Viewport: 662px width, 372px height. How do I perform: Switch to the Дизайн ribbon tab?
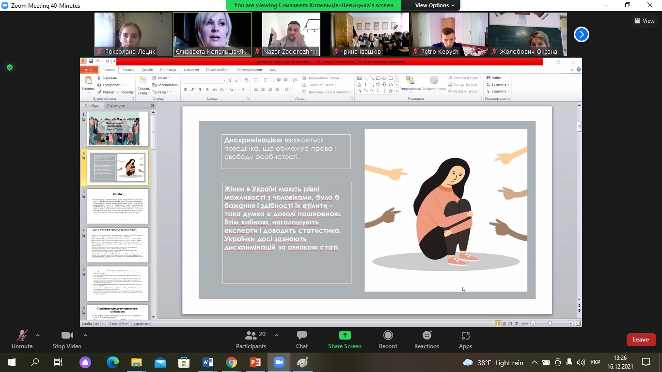147,70
